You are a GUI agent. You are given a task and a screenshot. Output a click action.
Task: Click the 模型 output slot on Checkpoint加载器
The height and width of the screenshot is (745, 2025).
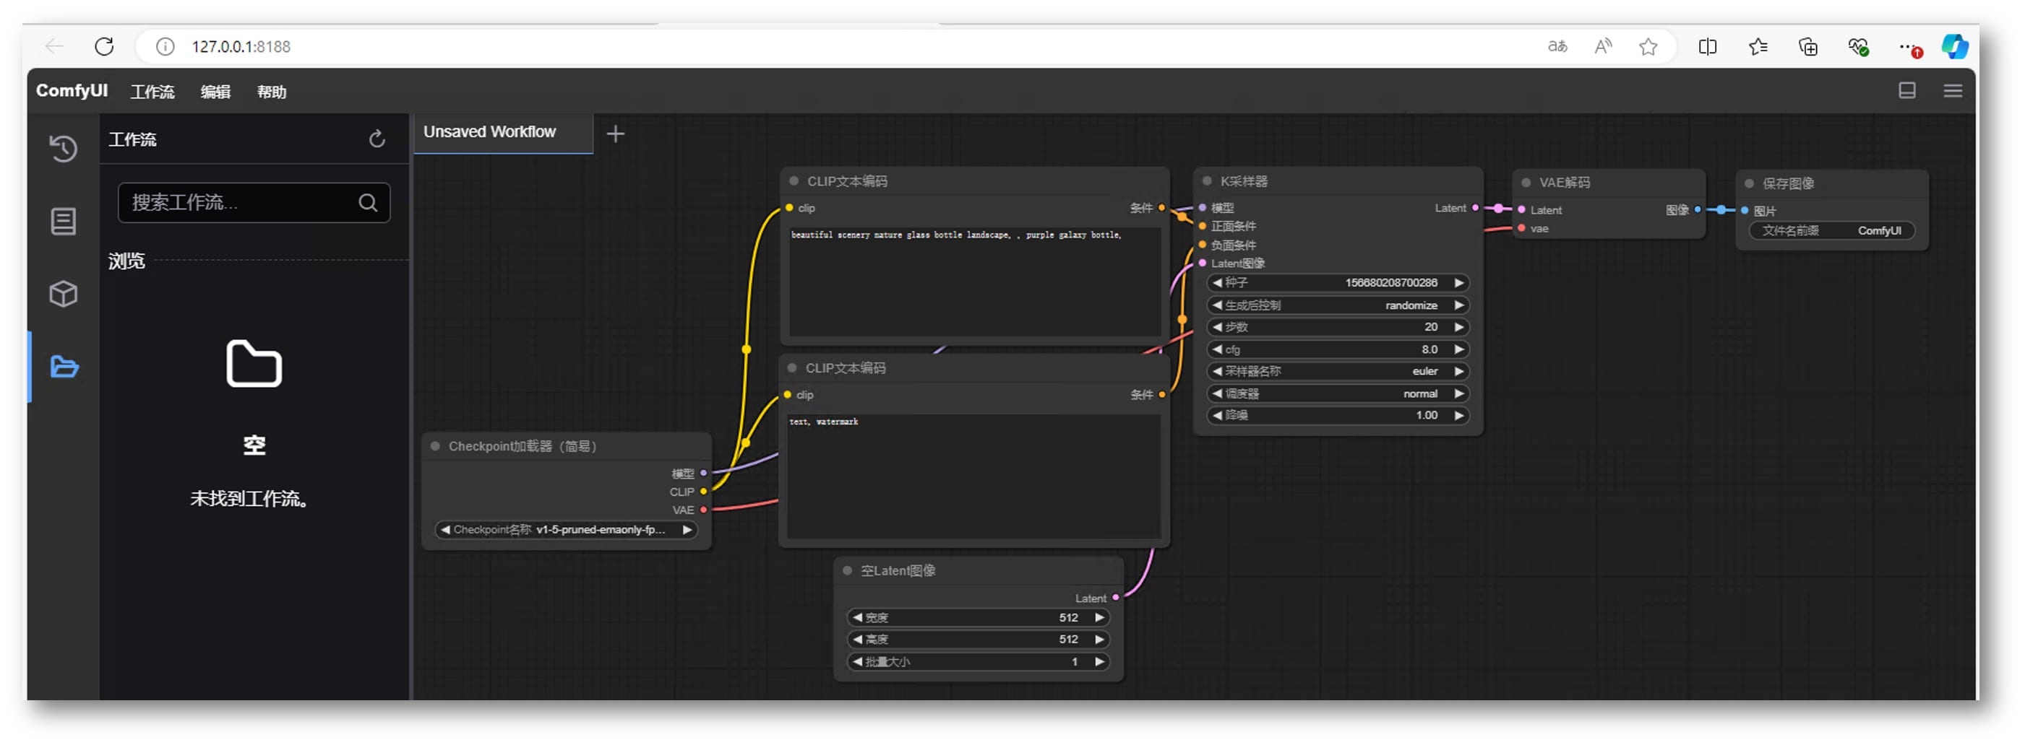pyautogui.click(x=704, y=474)
